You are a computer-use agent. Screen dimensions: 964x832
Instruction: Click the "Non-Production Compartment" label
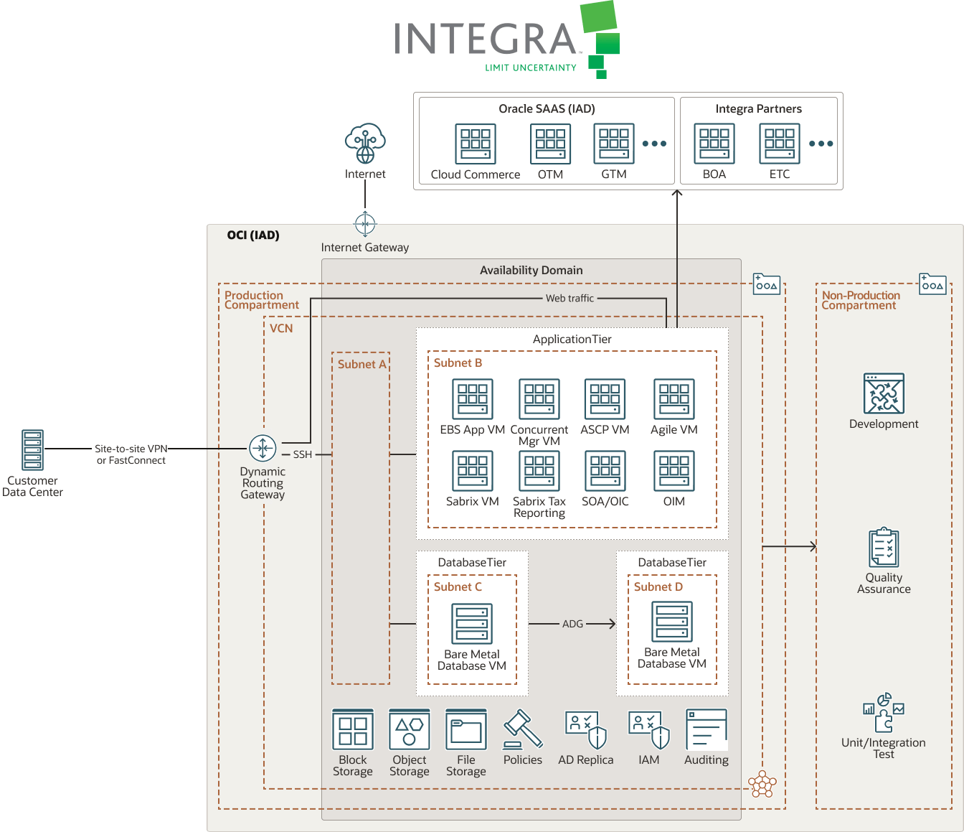click(x=861, y=300)
